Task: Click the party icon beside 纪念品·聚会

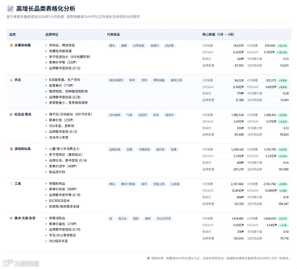Action: (x=11, y=114)
